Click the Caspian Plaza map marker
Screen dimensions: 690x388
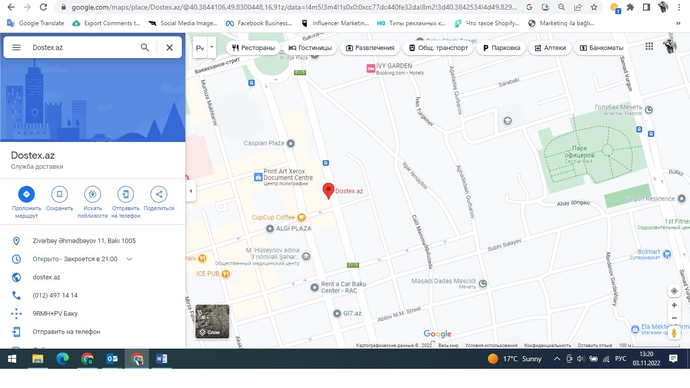click(x=291, y=143)
